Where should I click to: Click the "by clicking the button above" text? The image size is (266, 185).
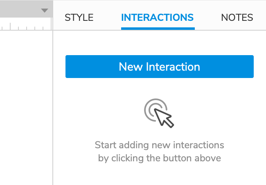(x=160, y=158)
